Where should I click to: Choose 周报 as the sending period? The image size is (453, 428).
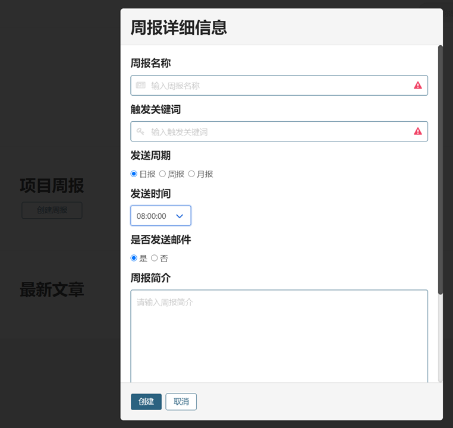[162, 174]
